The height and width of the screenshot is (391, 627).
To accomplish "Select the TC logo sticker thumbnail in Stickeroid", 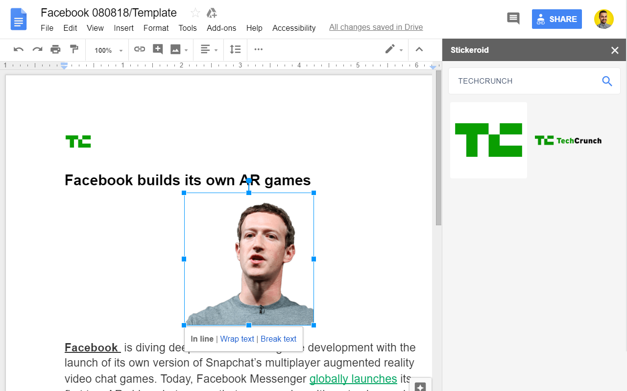I will (488, 140).
